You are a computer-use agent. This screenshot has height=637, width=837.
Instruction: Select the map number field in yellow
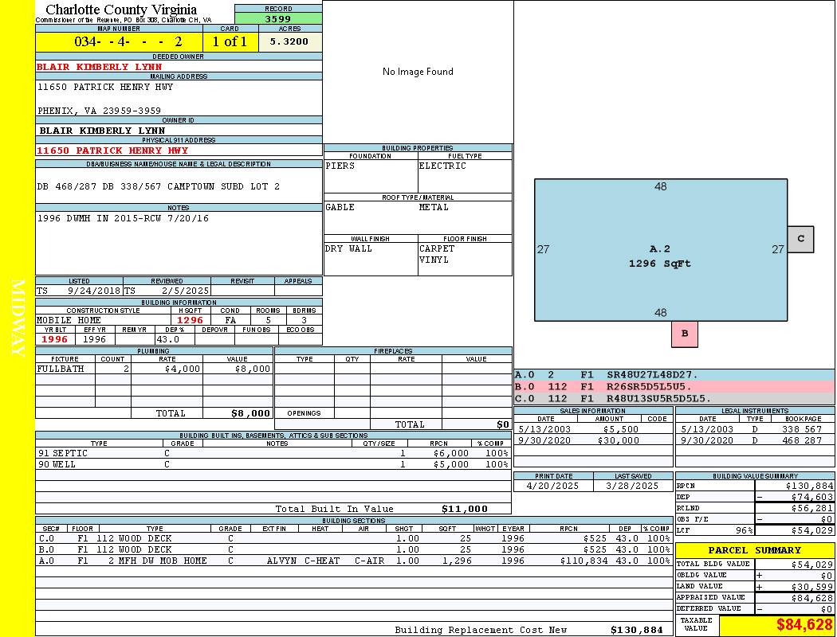[119, 41]
